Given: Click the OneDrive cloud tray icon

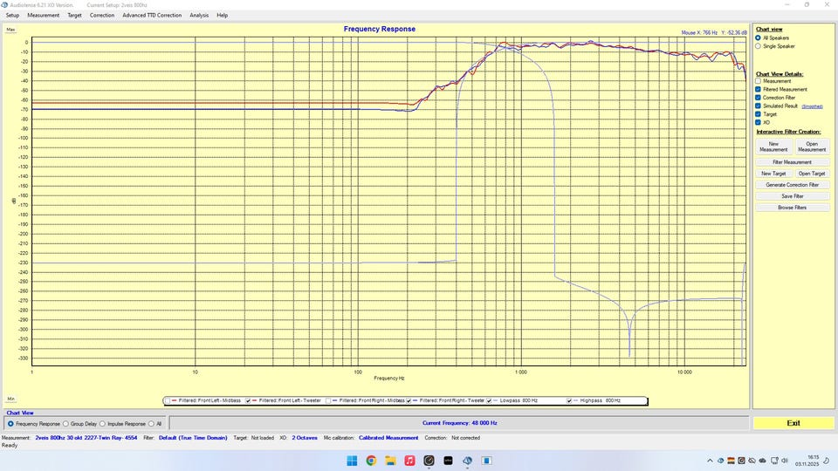Looking at the screenshot, I should tap(764, 461).
